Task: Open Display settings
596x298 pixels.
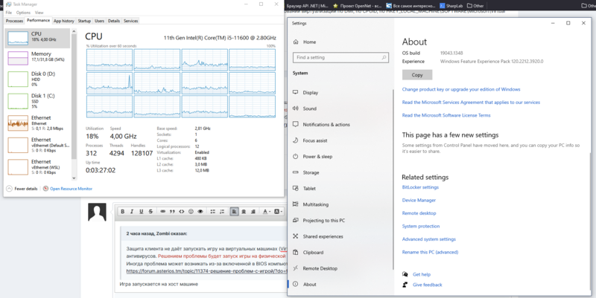Action: tap(311, 92)
